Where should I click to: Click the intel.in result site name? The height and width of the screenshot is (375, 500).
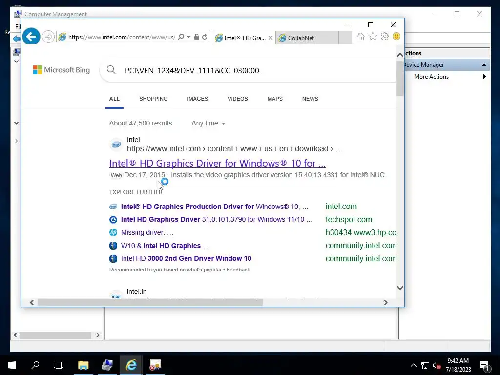(x=137, y=292)
